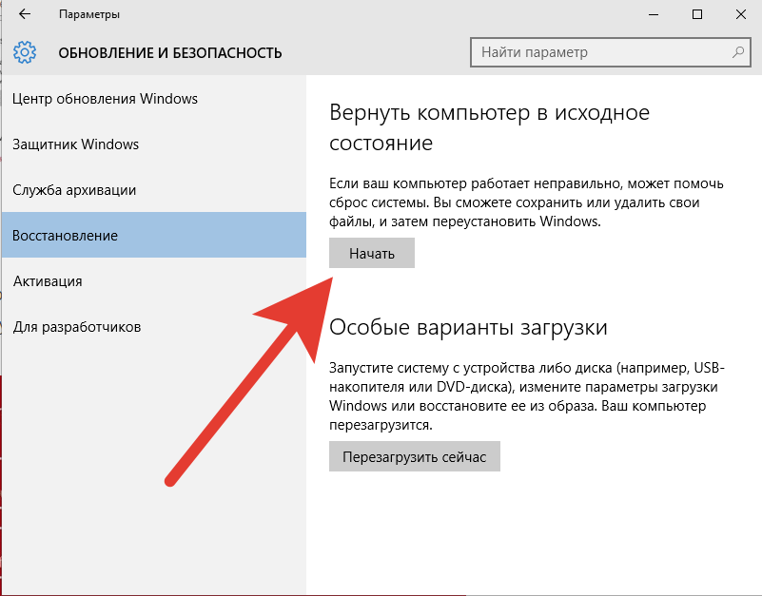The width and height of the screenshot is (762, 596).
Task: Click the settings gear icon
Action: (x=25, y=52)
